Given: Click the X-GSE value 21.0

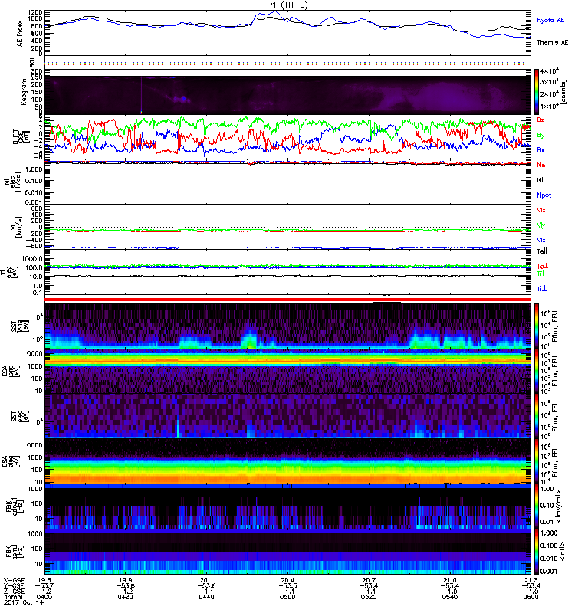Looking at the screenshot, I should (450, 580).
